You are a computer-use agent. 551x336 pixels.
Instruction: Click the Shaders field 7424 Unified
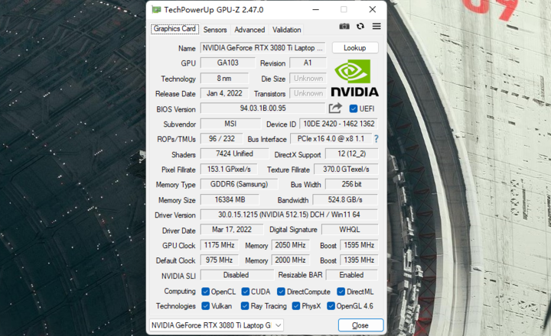tap(234, 153)
